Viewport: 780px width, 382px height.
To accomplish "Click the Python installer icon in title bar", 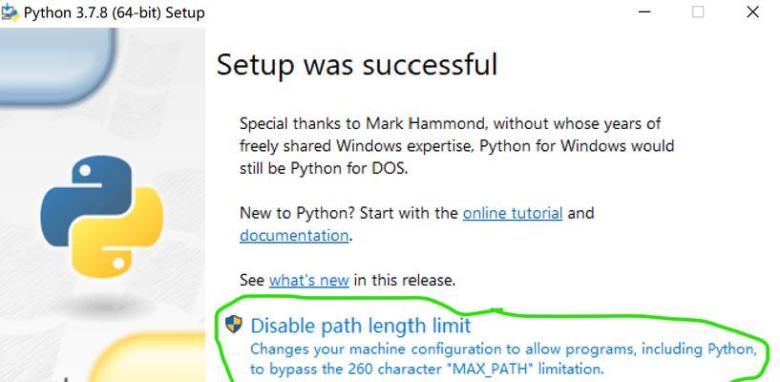I will [x=10, y=11].
